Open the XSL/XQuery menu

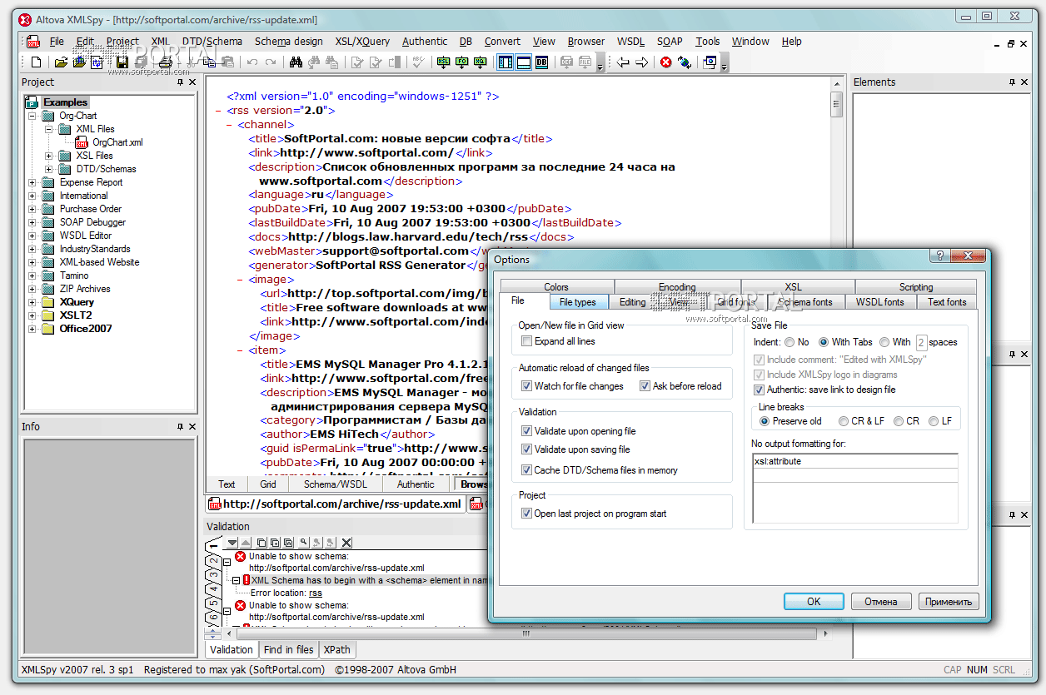pos(362,41)
